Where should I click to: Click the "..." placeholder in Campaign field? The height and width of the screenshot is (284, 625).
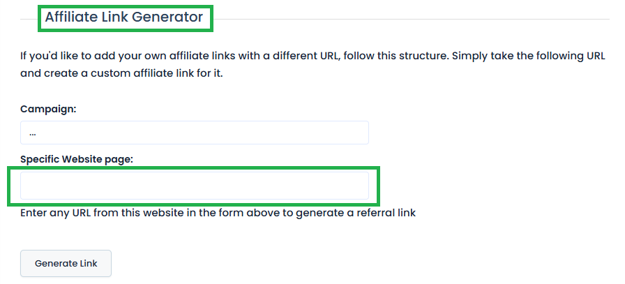33,133
